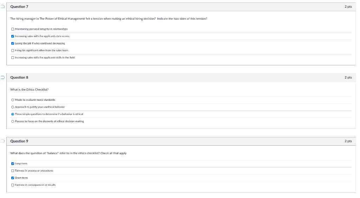Check 'Fairness in consequences or results'
Image resolution: width=360 pixels, height=198 pixels.
(x=13, y=185)
